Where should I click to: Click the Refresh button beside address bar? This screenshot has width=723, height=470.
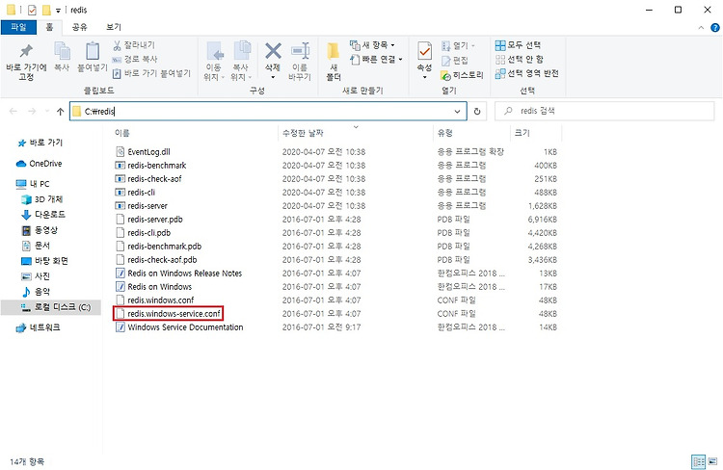(477, 111)
